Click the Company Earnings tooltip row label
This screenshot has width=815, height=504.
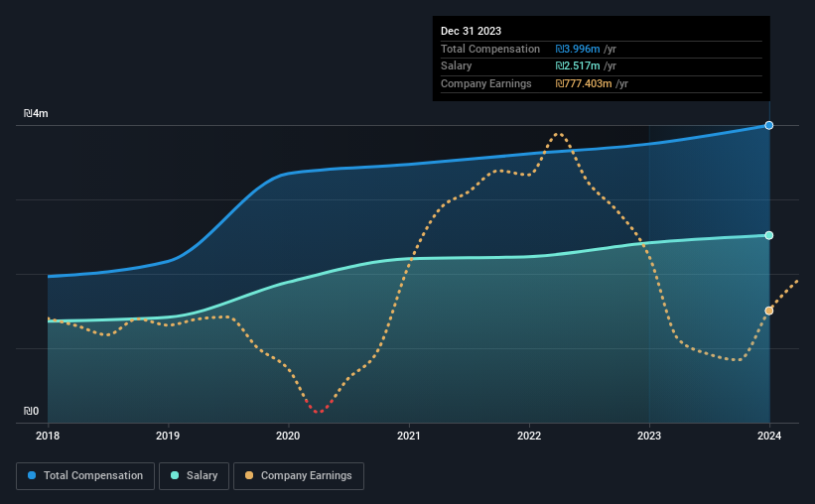coord(486,83)
